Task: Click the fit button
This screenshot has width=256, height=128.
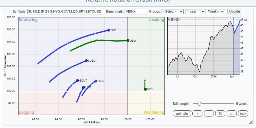Action: click(220, 114)
